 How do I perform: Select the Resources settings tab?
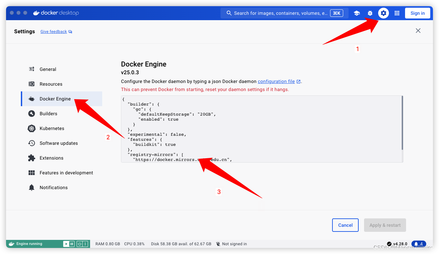(62, 84)
